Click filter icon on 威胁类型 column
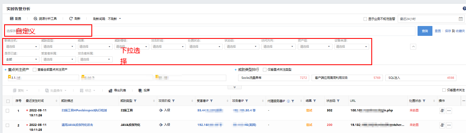Image resolution: width=466 pixels, height=133 pixels. 135,101
